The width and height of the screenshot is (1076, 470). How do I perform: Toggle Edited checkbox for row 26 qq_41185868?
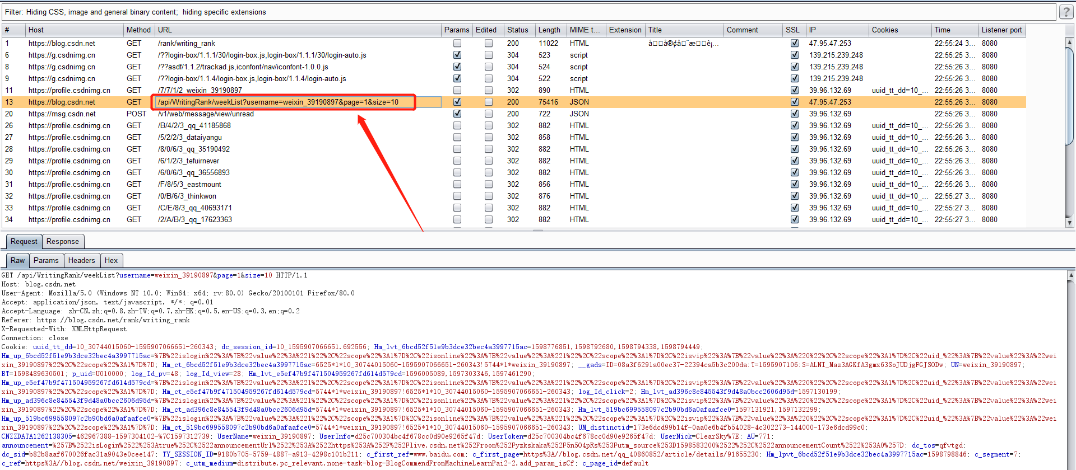click(489, 125)
